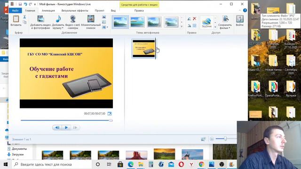
Task: Open the Файл menu tab
Action: [x=15, y=10]
